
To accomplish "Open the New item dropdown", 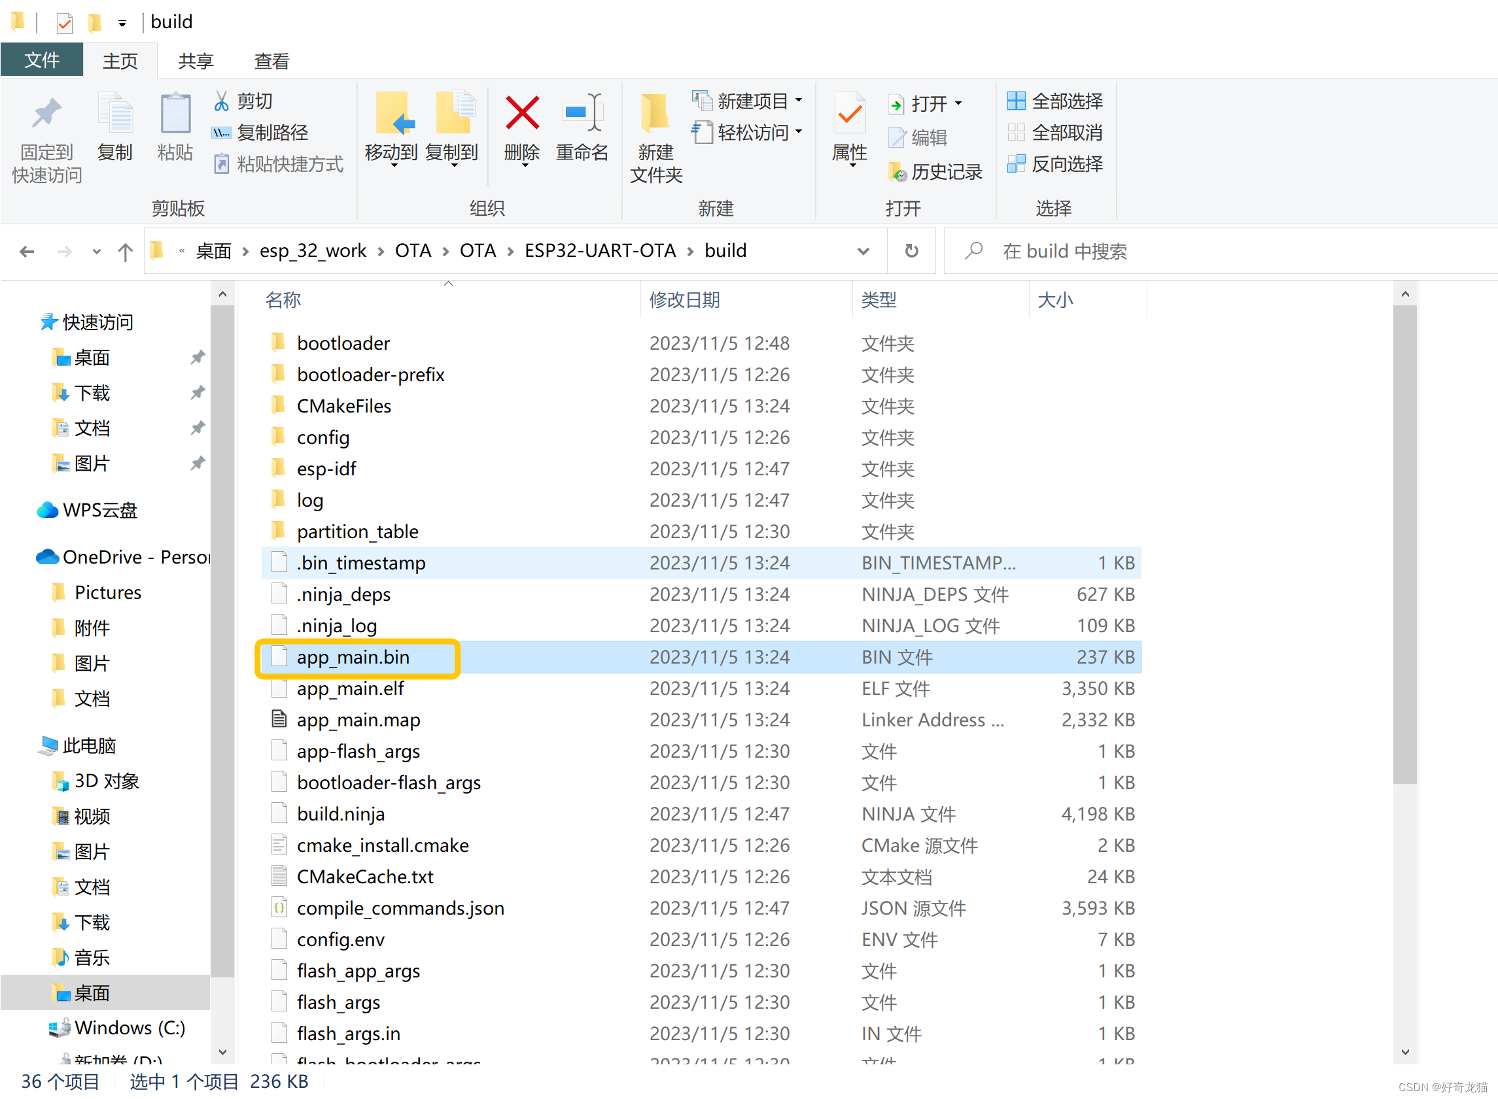I will point(799,101).
